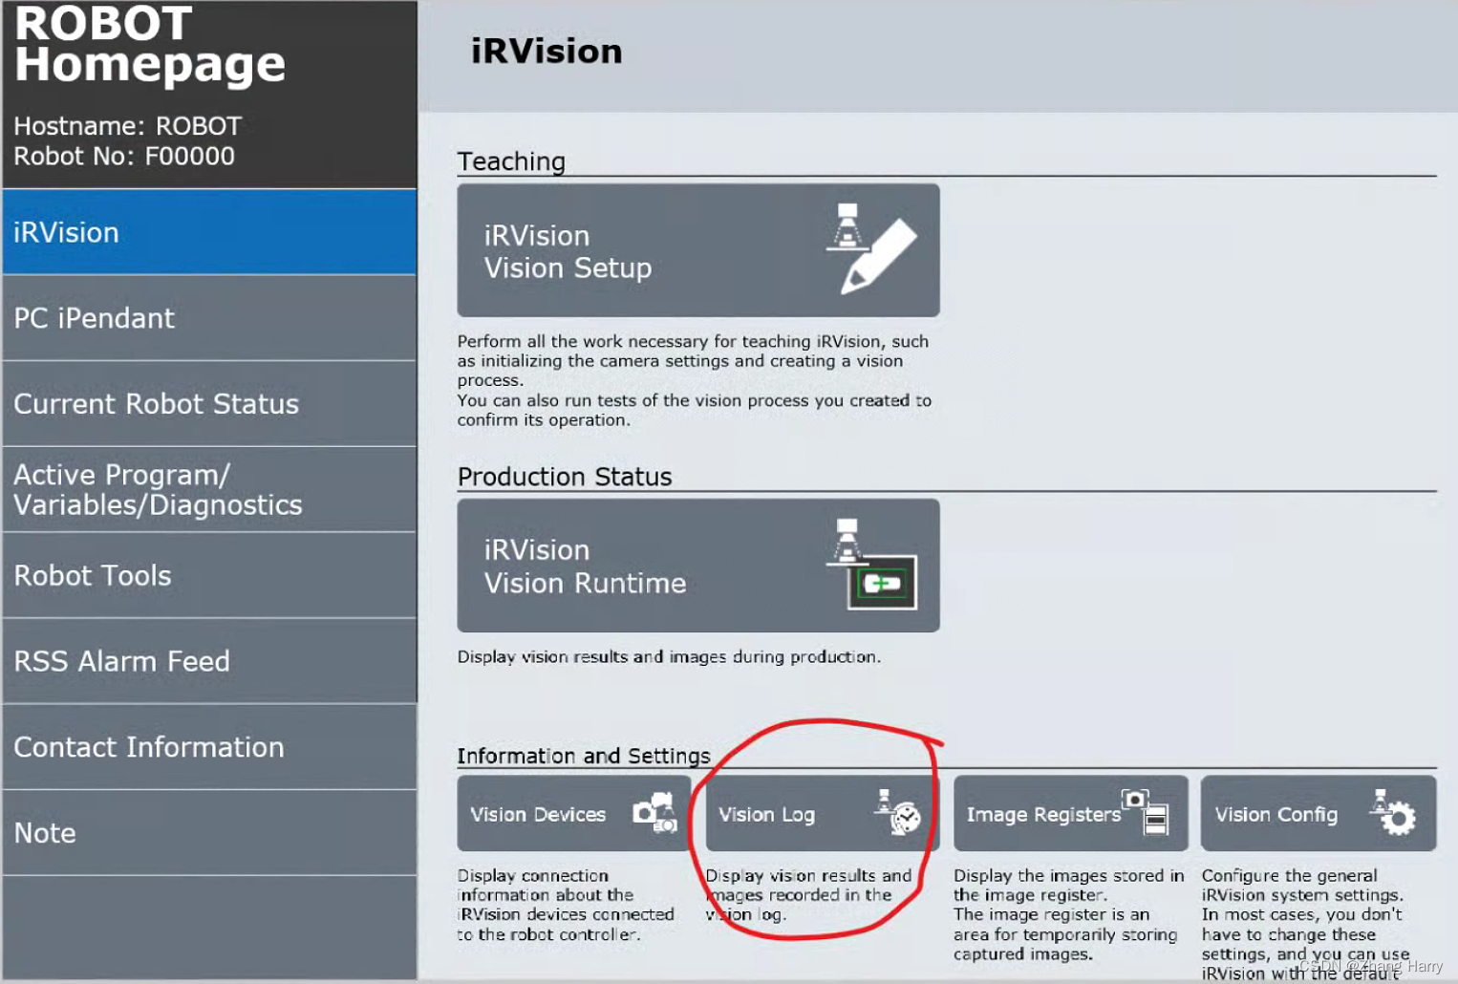Click the Vision Runtime camera monitor icon
The width and height of the screenshot is (1458, 984).
click(x=871, y=565)
